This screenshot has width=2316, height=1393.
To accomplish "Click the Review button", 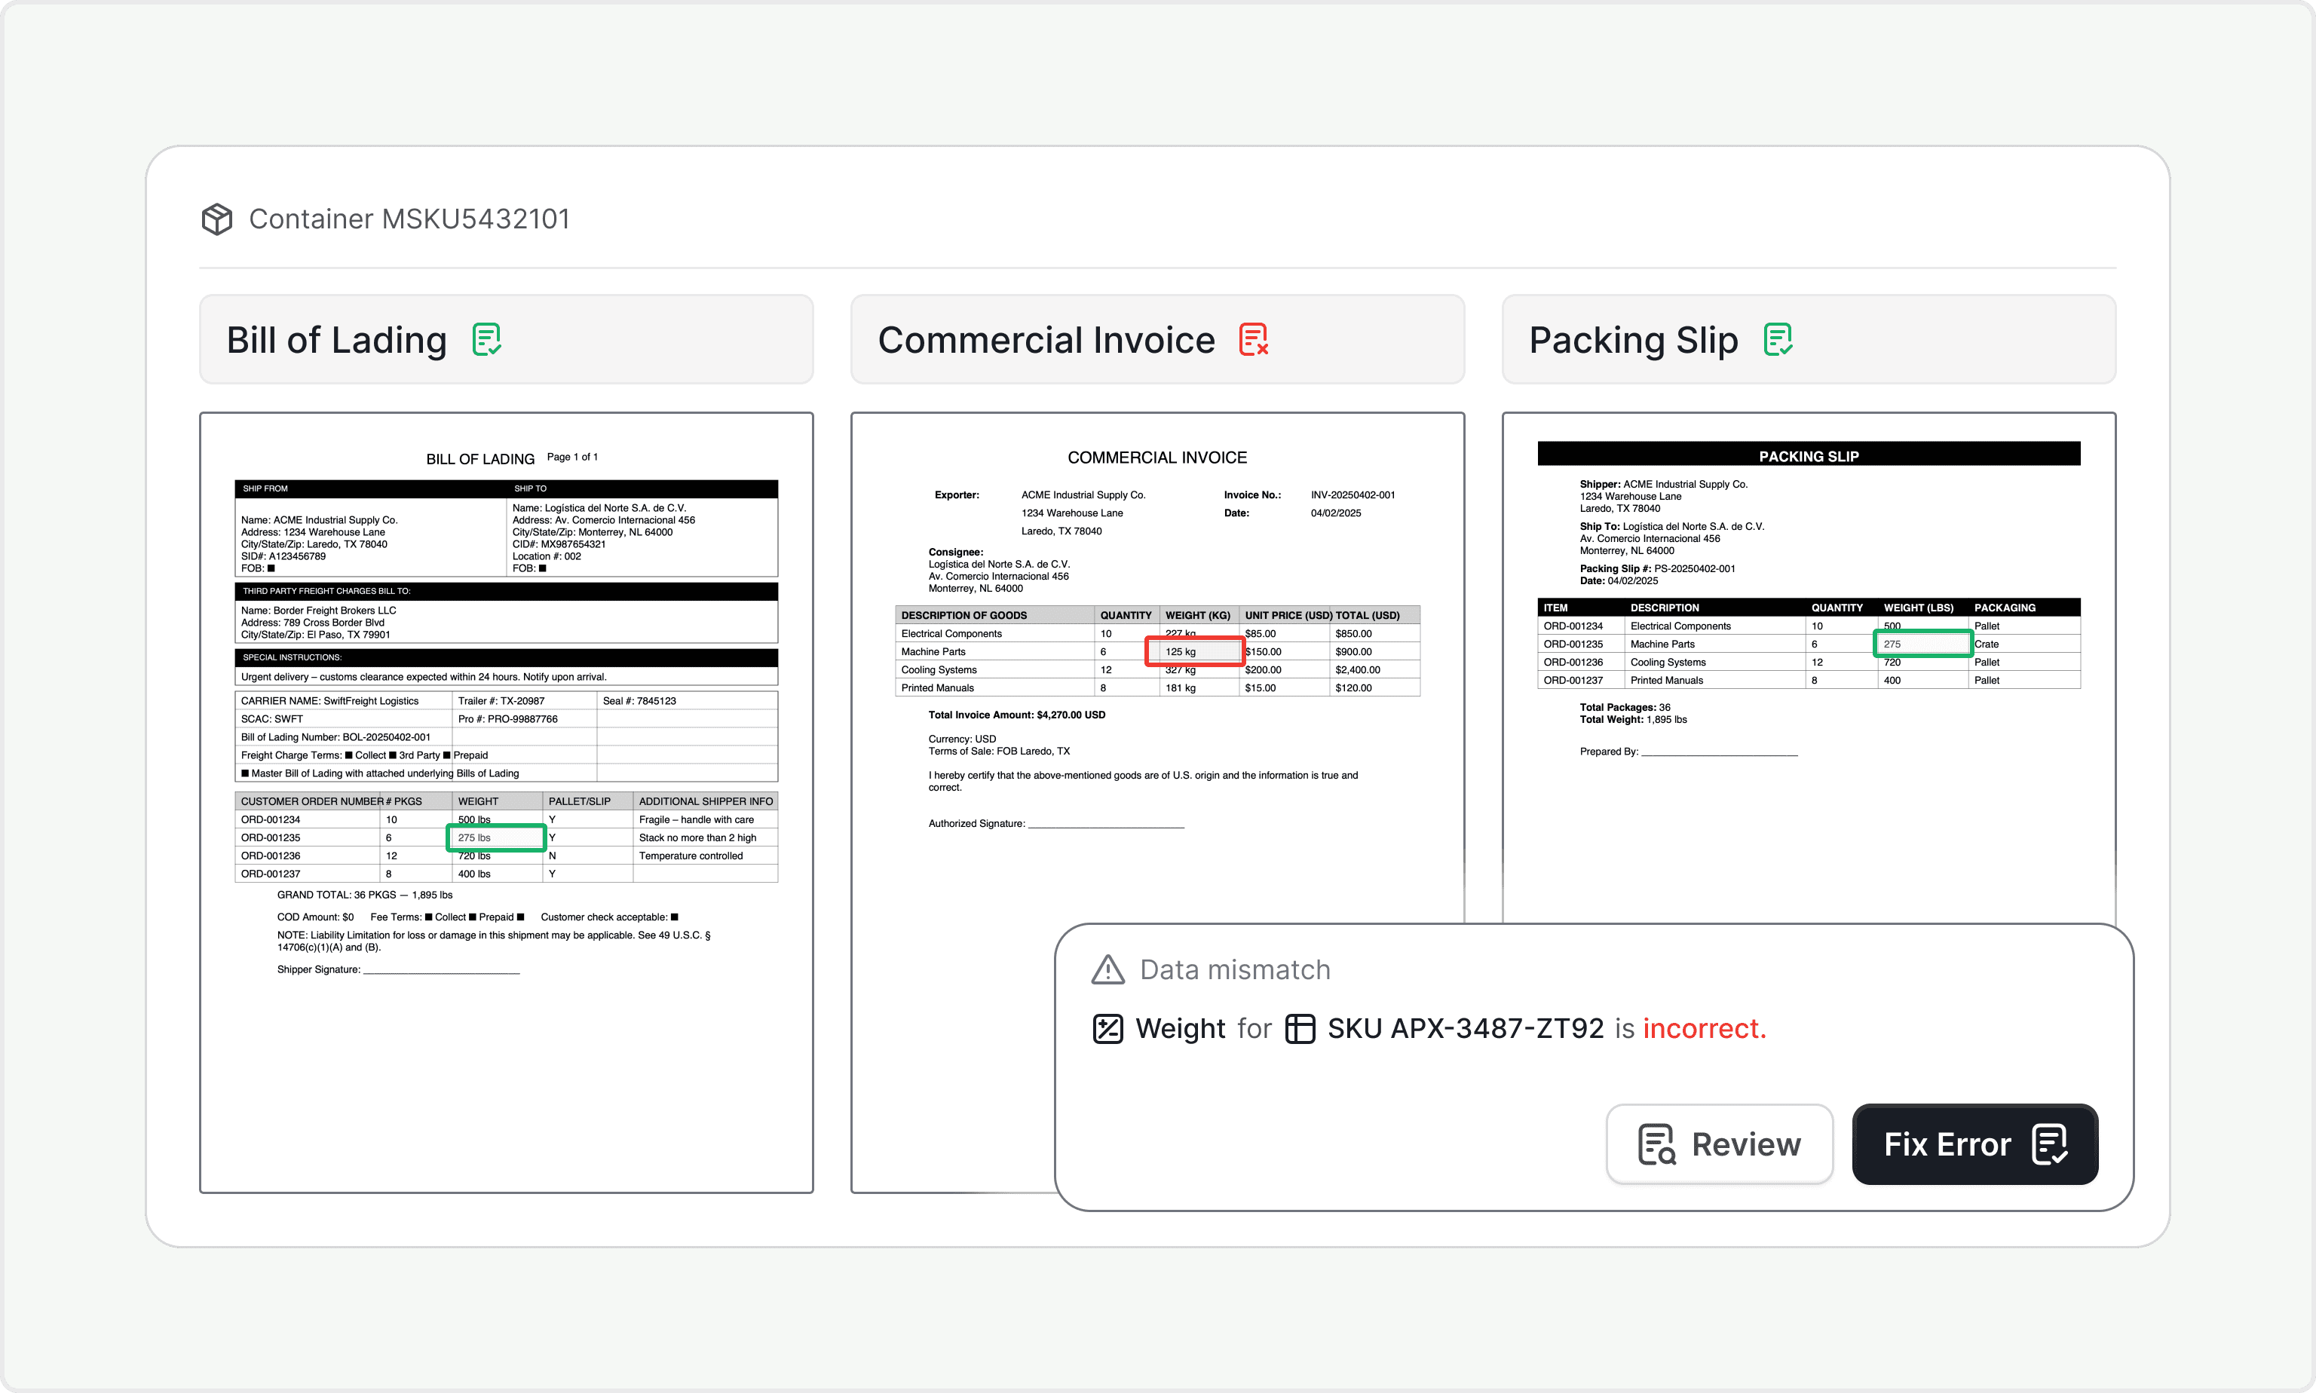I will click(x=1719, y=1143).
